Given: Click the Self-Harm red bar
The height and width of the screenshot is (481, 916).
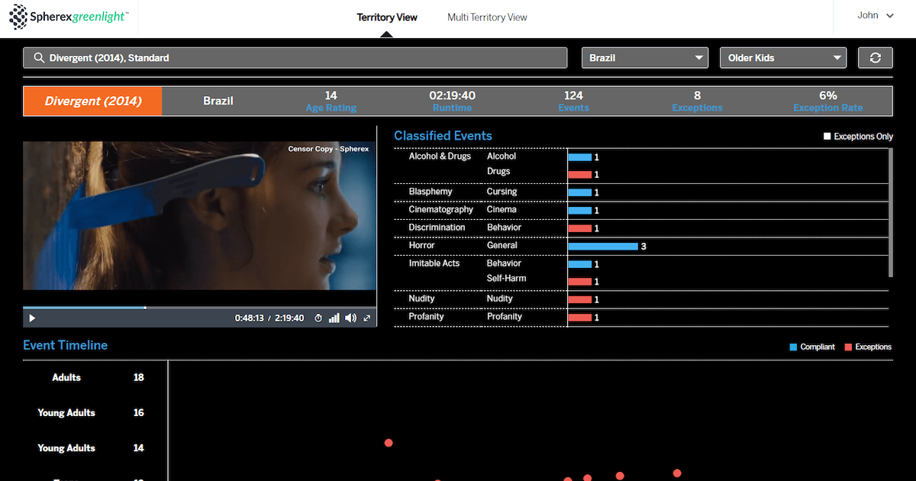Looking at the screenshot, I should point(580,282).
